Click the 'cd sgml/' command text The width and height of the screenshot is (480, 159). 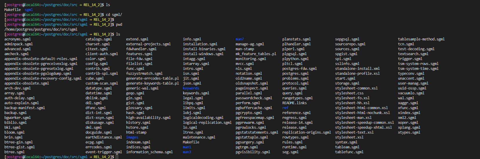[x=114, y=15]
